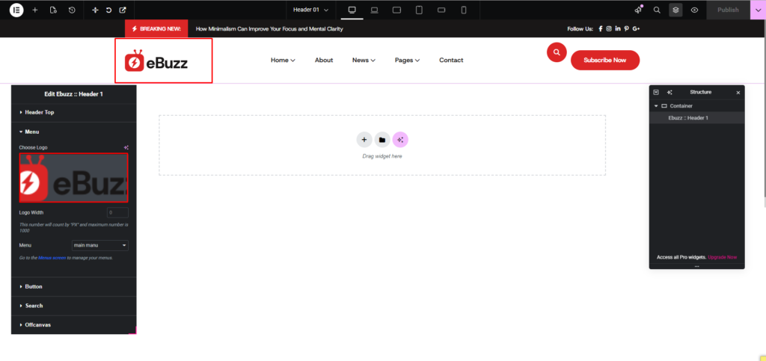Click the Contact menu item
Screen dimensions: 766x361
[451, 60]
